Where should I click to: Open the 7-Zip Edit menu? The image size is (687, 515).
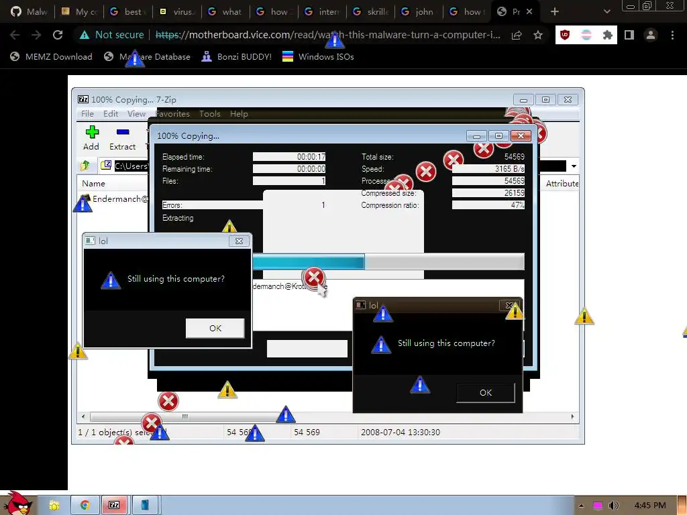(111, 114)
